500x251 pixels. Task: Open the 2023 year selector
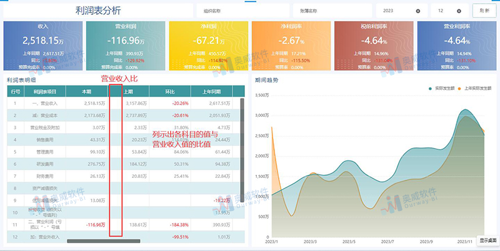(x=402, y=11)
